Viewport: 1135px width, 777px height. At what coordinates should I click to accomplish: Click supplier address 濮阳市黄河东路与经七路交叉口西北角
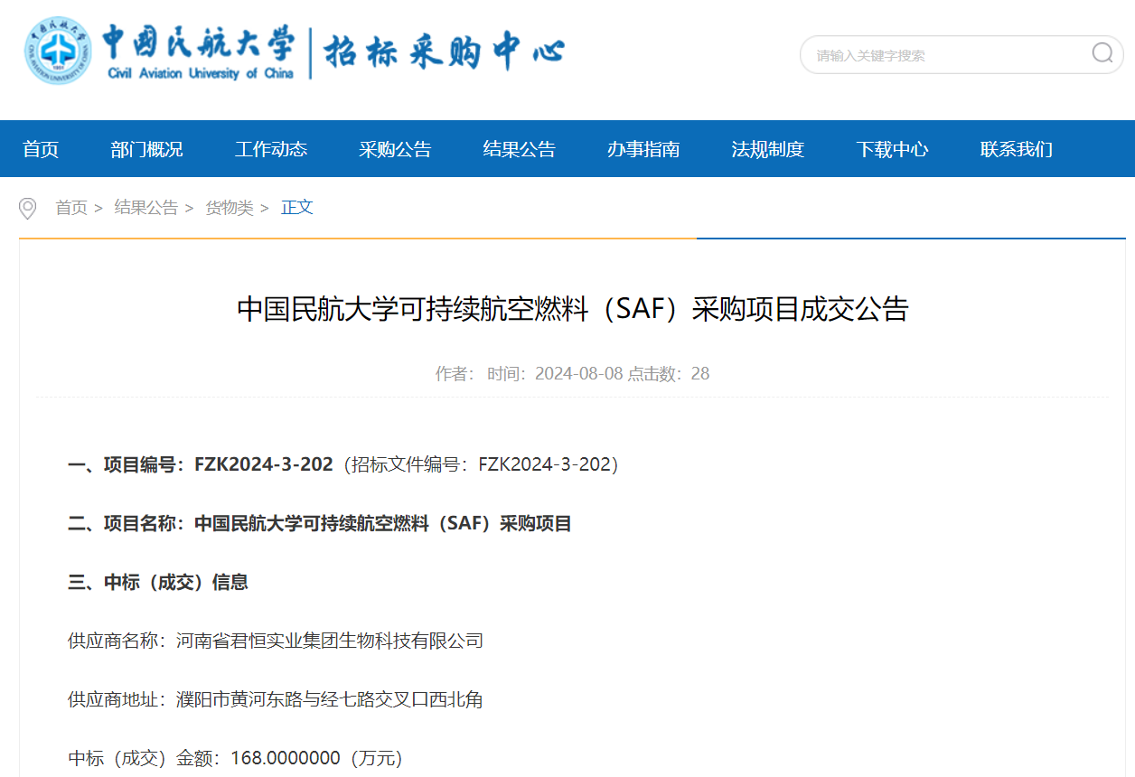point(330,700)
